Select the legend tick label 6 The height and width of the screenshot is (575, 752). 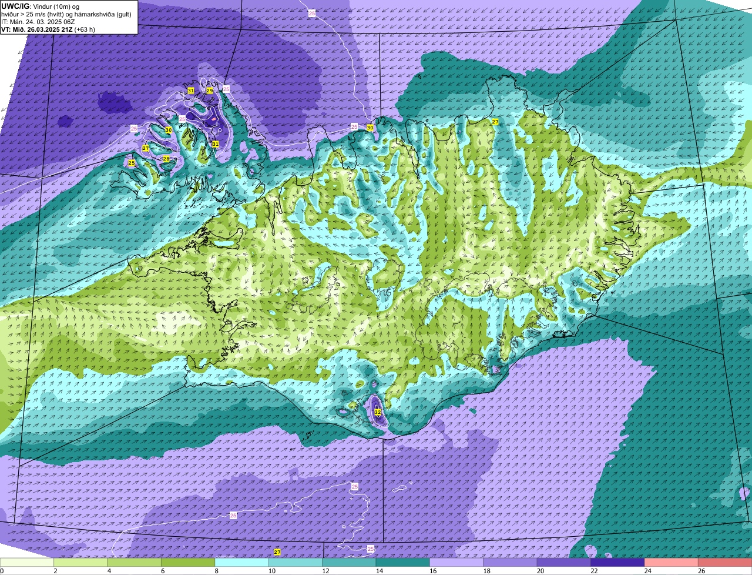162,571
